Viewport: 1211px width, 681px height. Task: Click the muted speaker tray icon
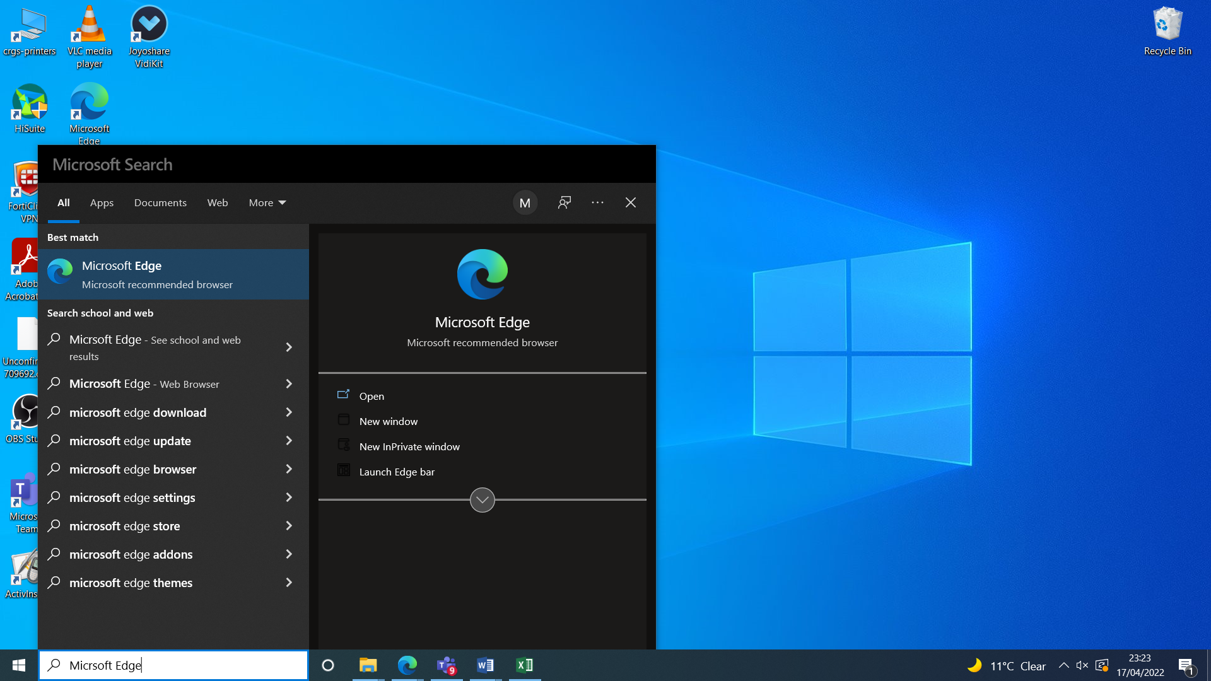point(1082,665)
